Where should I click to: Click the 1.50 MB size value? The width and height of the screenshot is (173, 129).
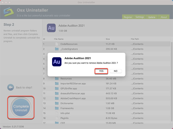(110, 103)
